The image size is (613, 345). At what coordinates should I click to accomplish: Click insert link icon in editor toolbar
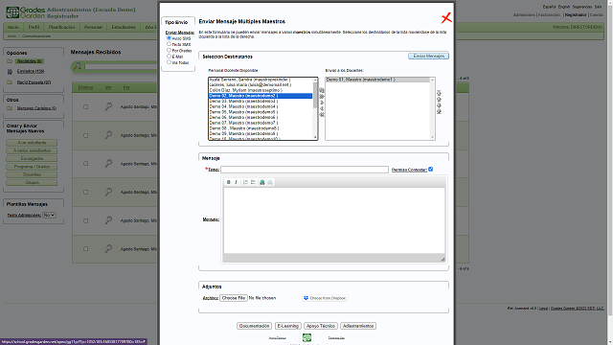pos(262,182)
